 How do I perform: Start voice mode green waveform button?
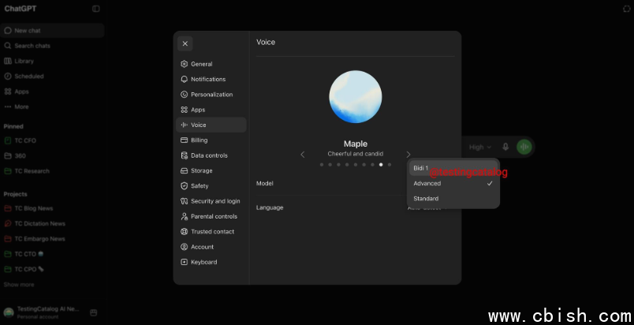(x=524, y=147)
